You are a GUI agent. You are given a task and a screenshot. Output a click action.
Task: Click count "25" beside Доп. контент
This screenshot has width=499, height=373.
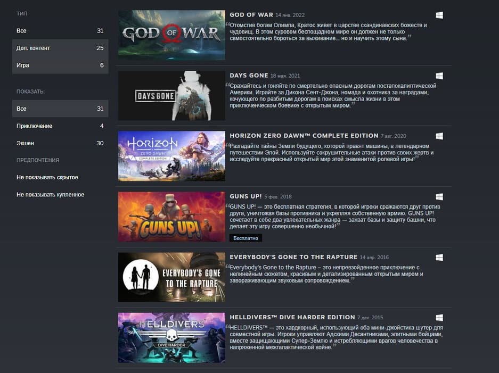(x=100, y=48)
